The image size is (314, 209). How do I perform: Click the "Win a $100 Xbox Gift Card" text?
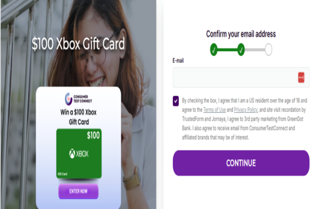click(78, 117)
